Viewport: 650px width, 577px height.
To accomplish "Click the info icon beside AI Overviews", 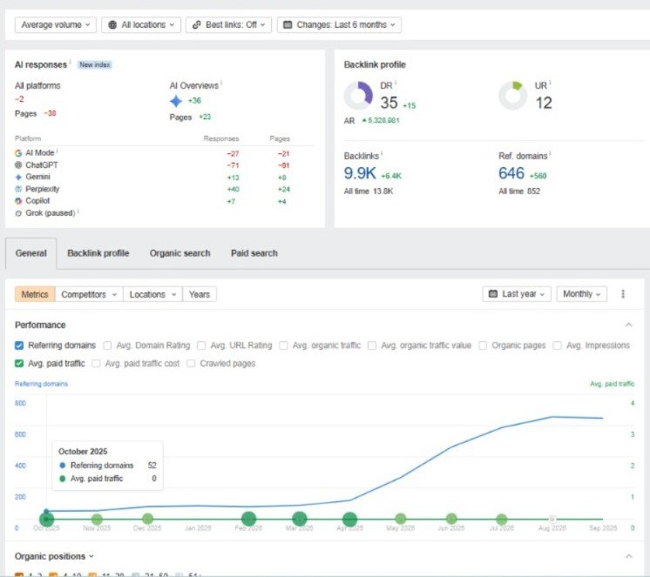I will point(221,83).
